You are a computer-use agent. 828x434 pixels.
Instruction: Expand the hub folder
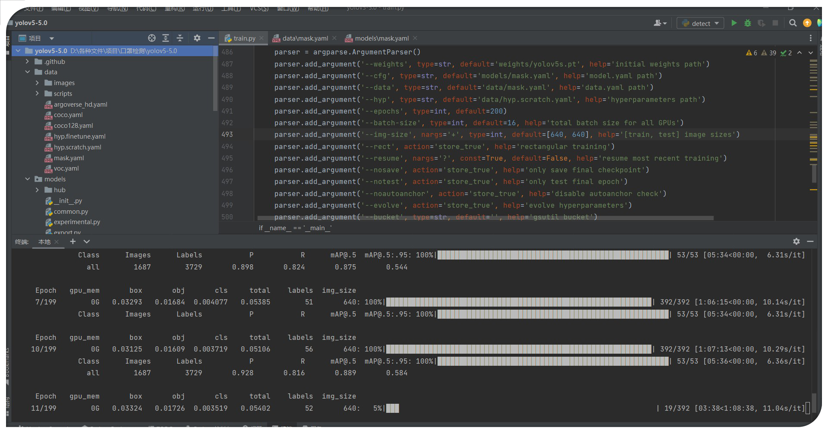tap(37, 190)
